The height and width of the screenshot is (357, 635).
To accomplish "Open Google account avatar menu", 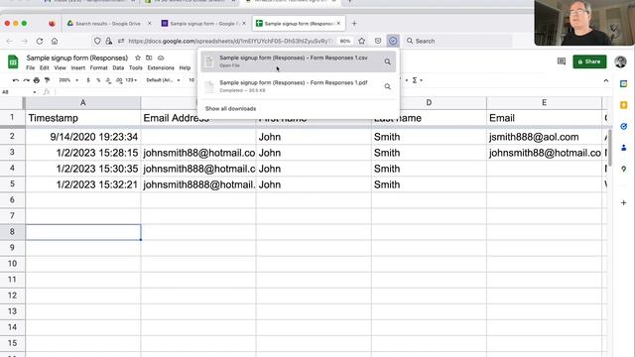I will click(x=620, y=61).
